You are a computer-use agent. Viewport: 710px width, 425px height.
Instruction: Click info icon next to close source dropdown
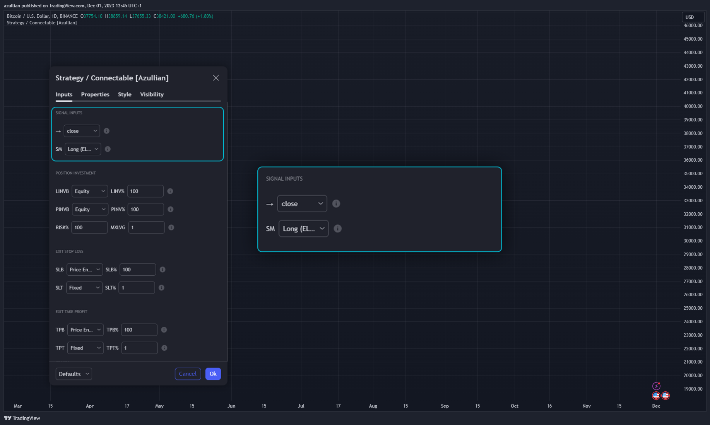tap(106, 131)
